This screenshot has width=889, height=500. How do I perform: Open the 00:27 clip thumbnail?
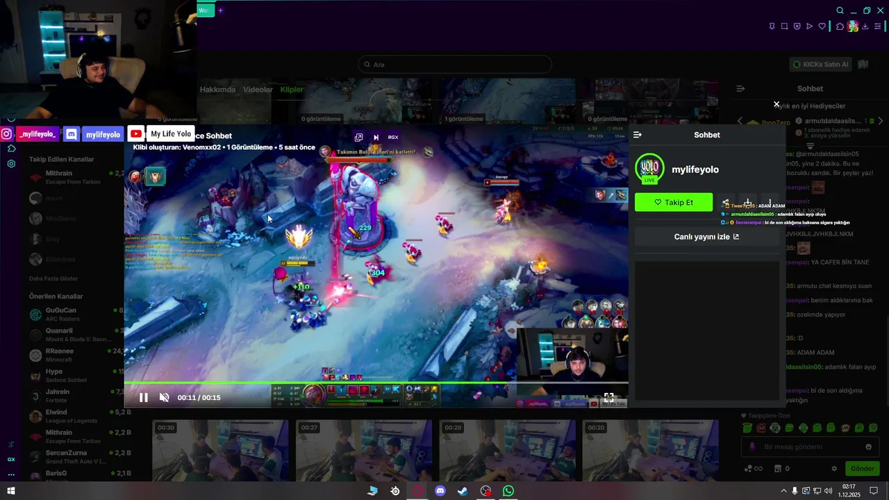363,451
